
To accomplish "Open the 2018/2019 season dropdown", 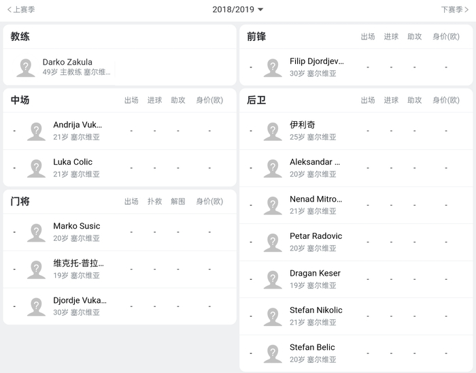I will coord(237,10).
